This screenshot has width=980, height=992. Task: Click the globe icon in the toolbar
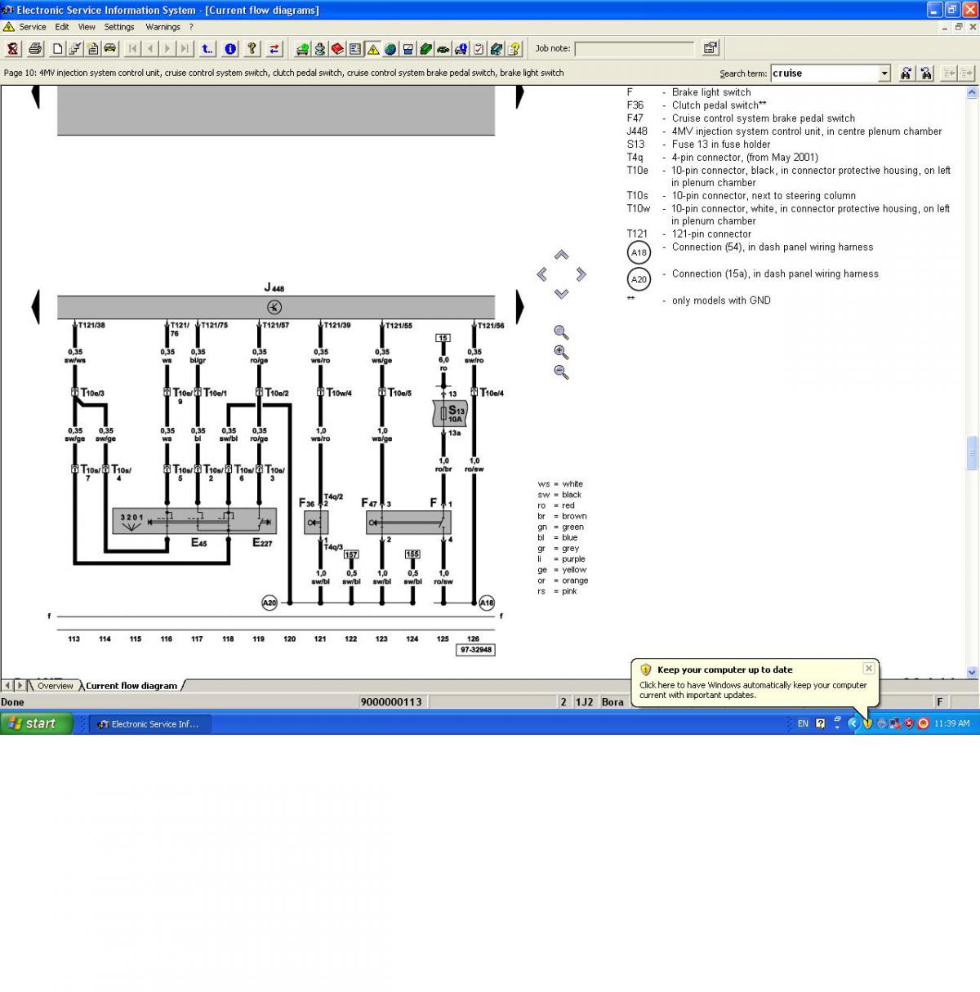390,49
